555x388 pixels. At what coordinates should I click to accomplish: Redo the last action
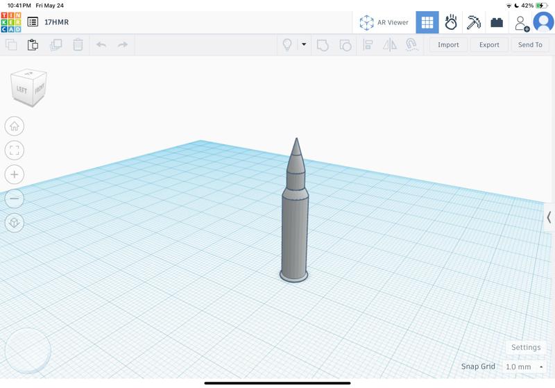click(x=123, y=44)
